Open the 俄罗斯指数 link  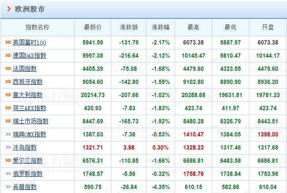coord(27,174)
